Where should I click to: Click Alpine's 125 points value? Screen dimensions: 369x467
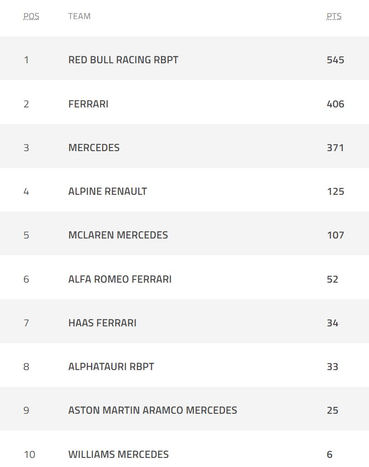coord(335,191)
